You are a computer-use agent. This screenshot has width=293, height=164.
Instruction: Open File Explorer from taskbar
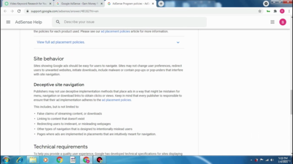[x=33, y=160]
